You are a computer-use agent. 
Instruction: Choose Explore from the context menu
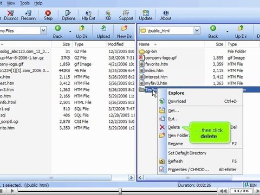click(x=176, y=93)
